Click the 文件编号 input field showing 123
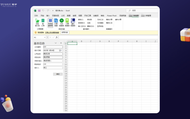 (53, 47)
